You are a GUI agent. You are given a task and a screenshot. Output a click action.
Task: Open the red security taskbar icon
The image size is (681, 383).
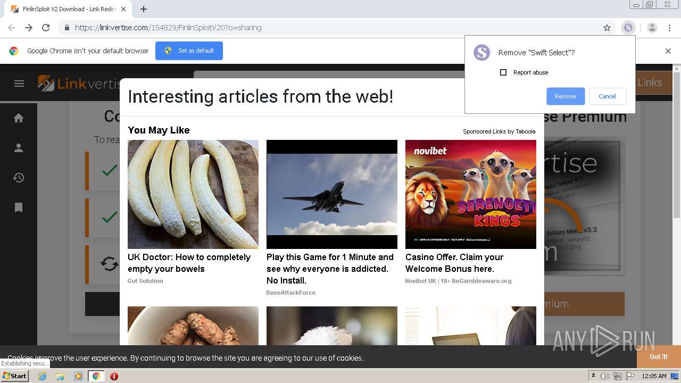tap(114, 376)
